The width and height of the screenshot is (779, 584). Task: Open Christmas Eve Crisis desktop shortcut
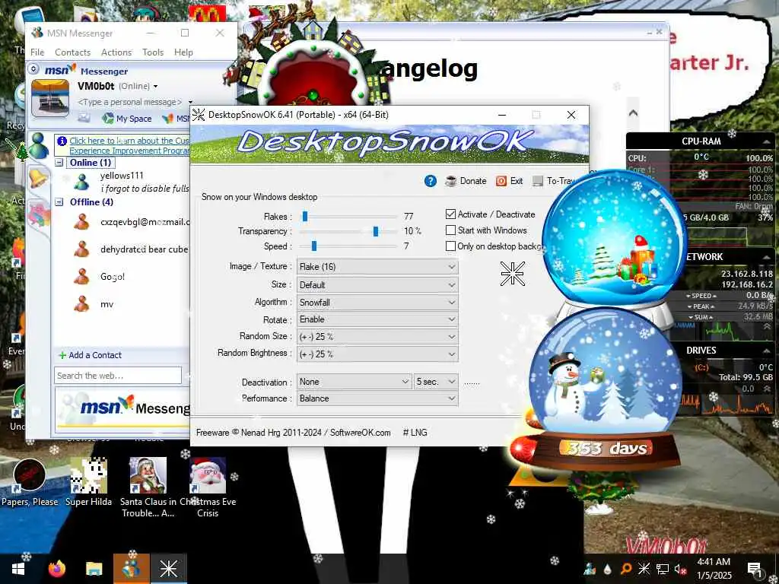pos(208,487)
